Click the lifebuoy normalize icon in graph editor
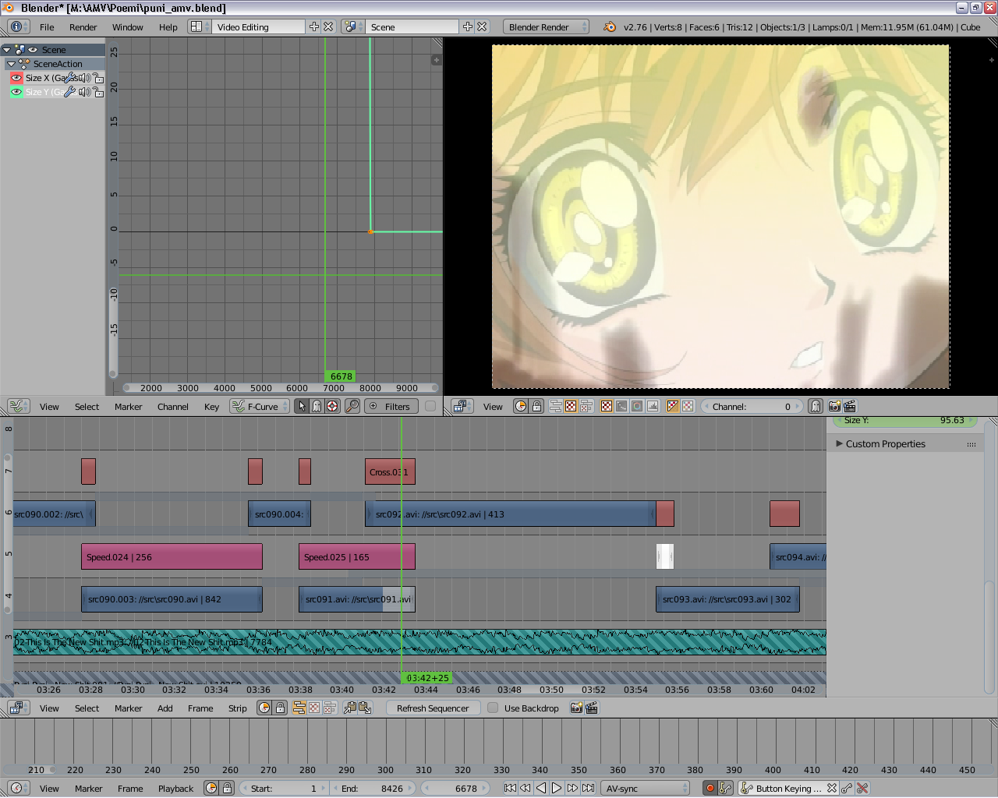Image resolution: width=998 pixels, height=798 pixels. (x=332, y=406)
